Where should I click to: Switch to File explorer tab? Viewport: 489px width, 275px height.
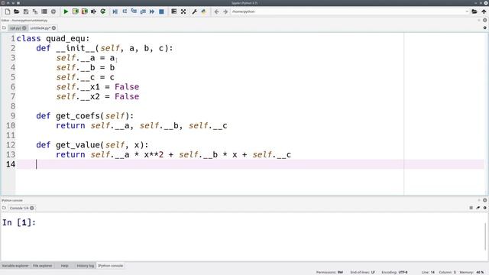(x=43, y=266)
